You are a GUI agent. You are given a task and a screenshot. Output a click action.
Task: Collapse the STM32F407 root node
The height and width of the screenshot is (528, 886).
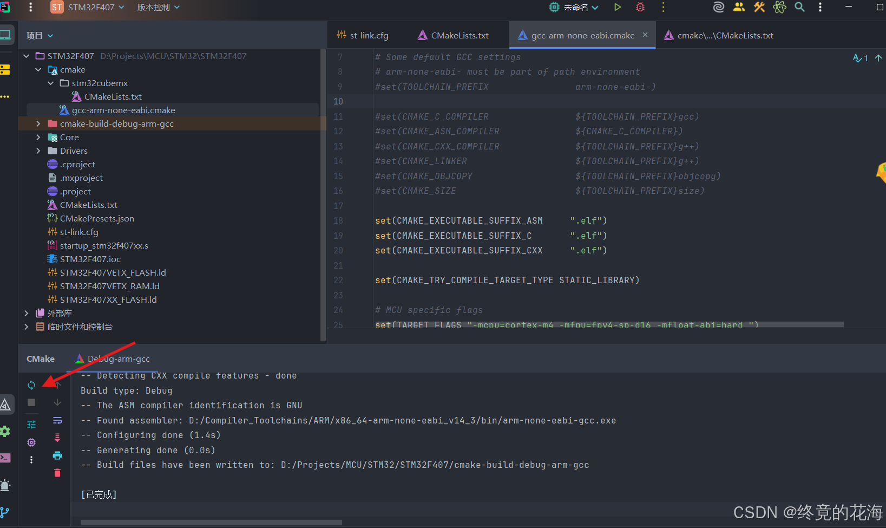point(26,56)
